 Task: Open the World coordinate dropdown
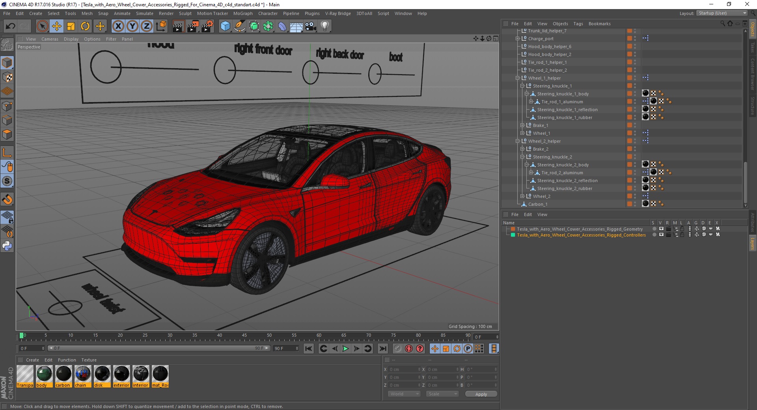click(404, 394)
